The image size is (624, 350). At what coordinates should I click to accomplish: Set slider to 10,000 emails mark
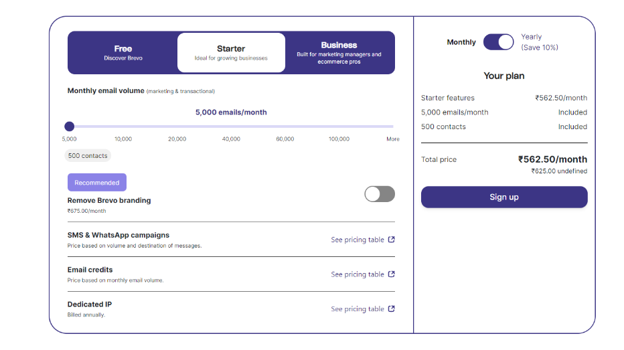(123, 139)
